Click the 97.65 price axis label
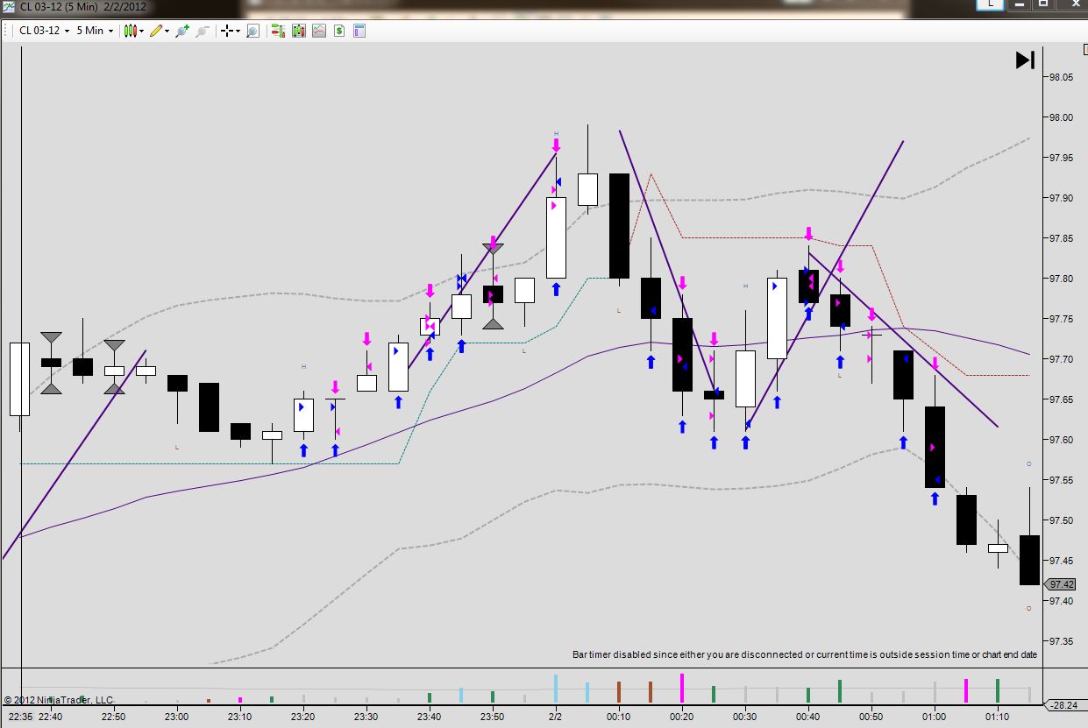This screenshot has height=728, width=1088. (1061, 399)
